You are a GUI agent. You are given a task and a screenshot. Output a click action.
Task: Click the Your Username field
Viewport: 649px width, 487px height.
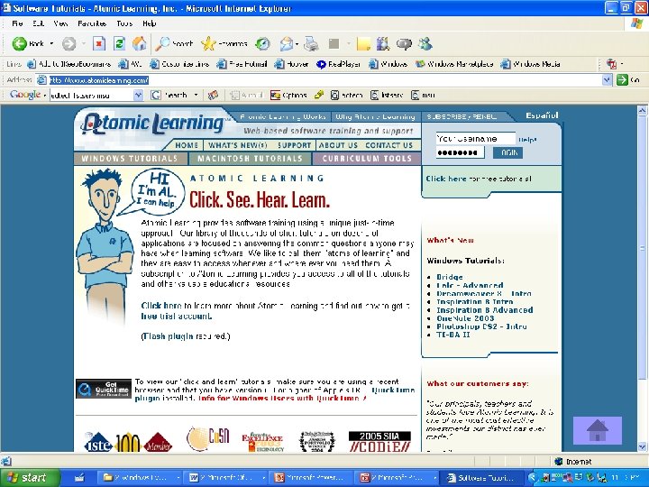[x=476, y=139]
